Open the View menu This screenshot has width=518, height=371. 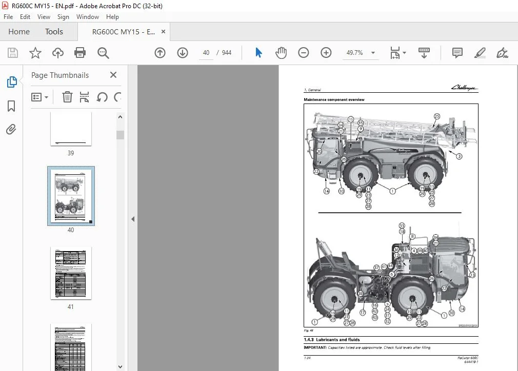pyautogui.click(x=44, y=17)
